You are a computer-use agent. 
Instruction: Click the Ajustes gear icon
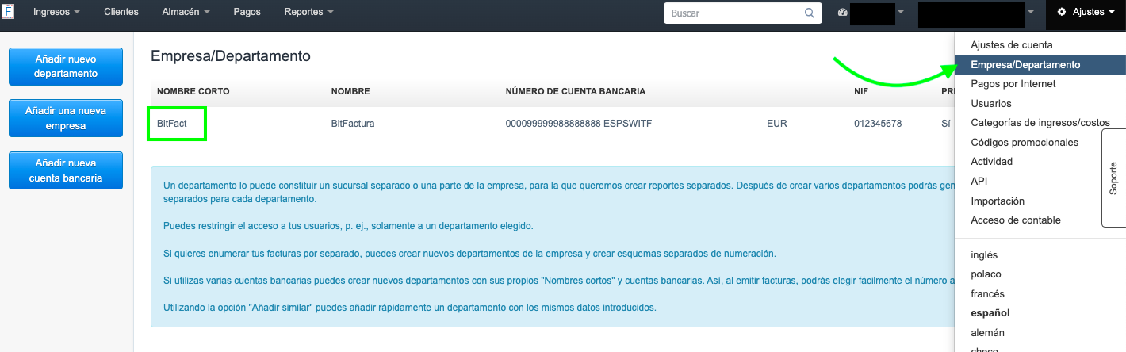coord(1061,13)
